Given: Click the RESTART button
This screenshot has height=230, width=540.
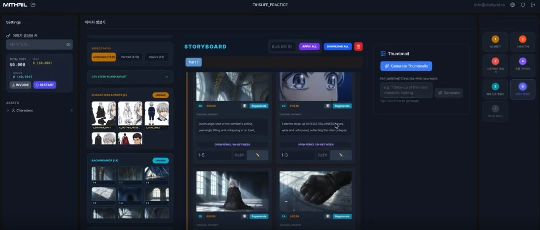Looking at the screenshot, I should point(44,85).
